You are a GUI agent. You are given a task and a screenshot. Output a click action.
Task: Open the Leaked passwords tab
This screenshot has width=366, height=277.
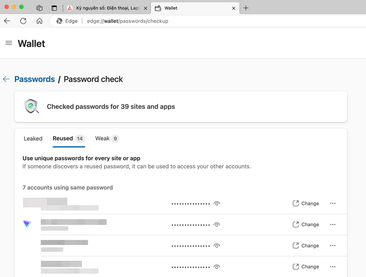(33, 138)
